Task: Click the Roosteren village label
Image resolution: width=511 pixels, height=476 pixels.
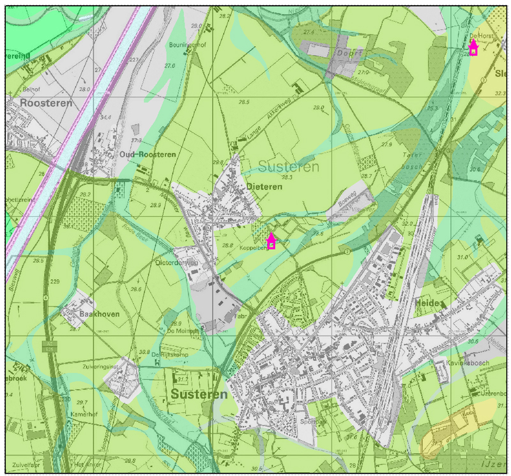Action: [46, 102]
